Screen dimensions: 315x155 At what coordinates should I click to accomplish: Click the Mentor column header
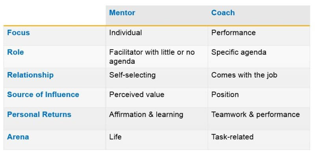click(122, 13)
